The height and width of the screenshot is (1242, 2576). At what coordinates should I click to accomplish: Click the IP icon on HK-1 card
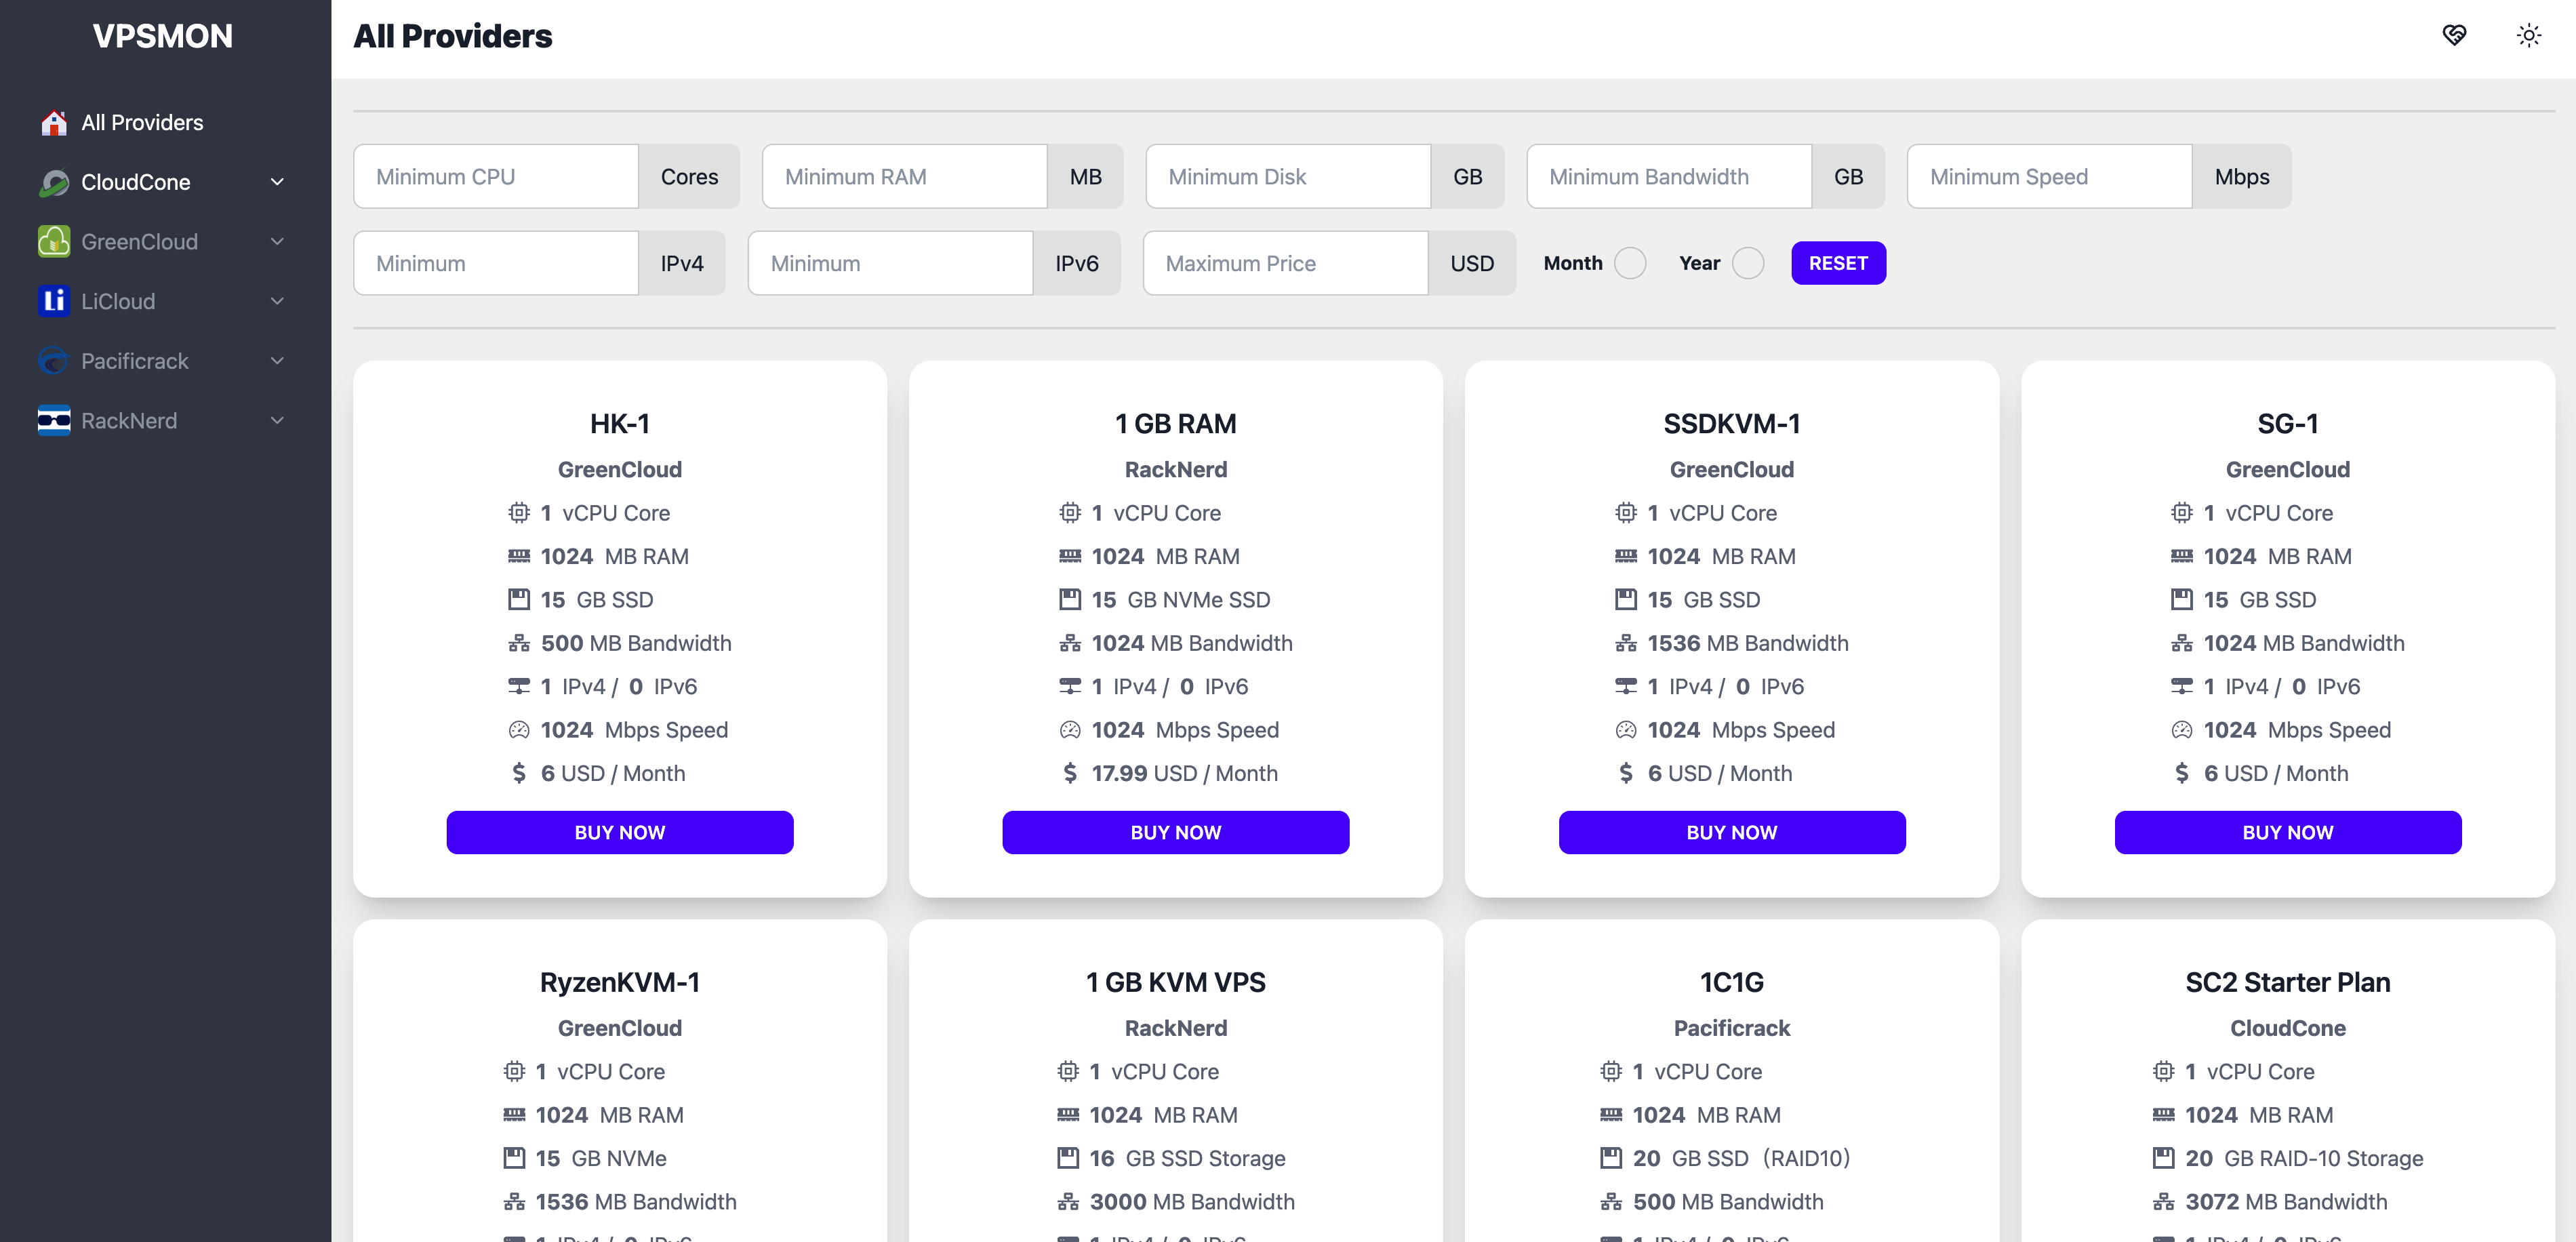click(x=518, y=686)
